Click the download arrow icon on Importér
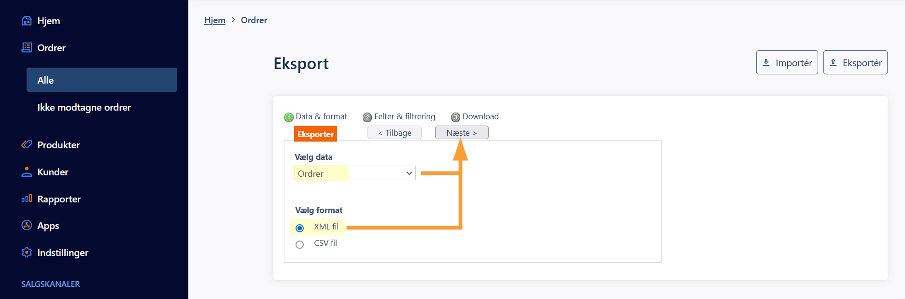 [766, 62]
